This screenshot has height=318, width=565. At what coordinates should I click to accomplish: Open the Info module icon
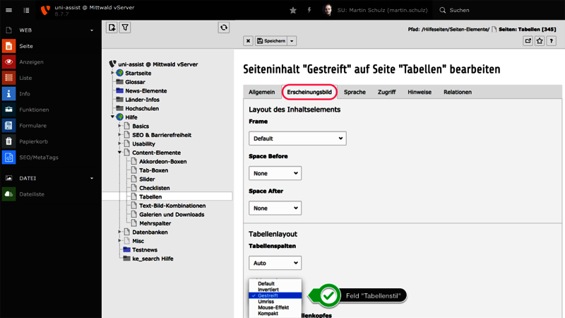click(x=8, y=94)
